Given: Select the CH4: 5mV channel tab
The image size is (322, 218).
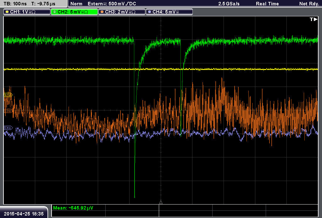Looking at the screenshot, I should [x=169, y=12].
